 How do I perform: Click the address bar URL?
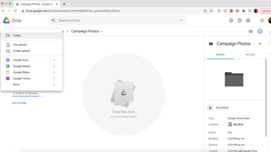click(x=73, y=11)
